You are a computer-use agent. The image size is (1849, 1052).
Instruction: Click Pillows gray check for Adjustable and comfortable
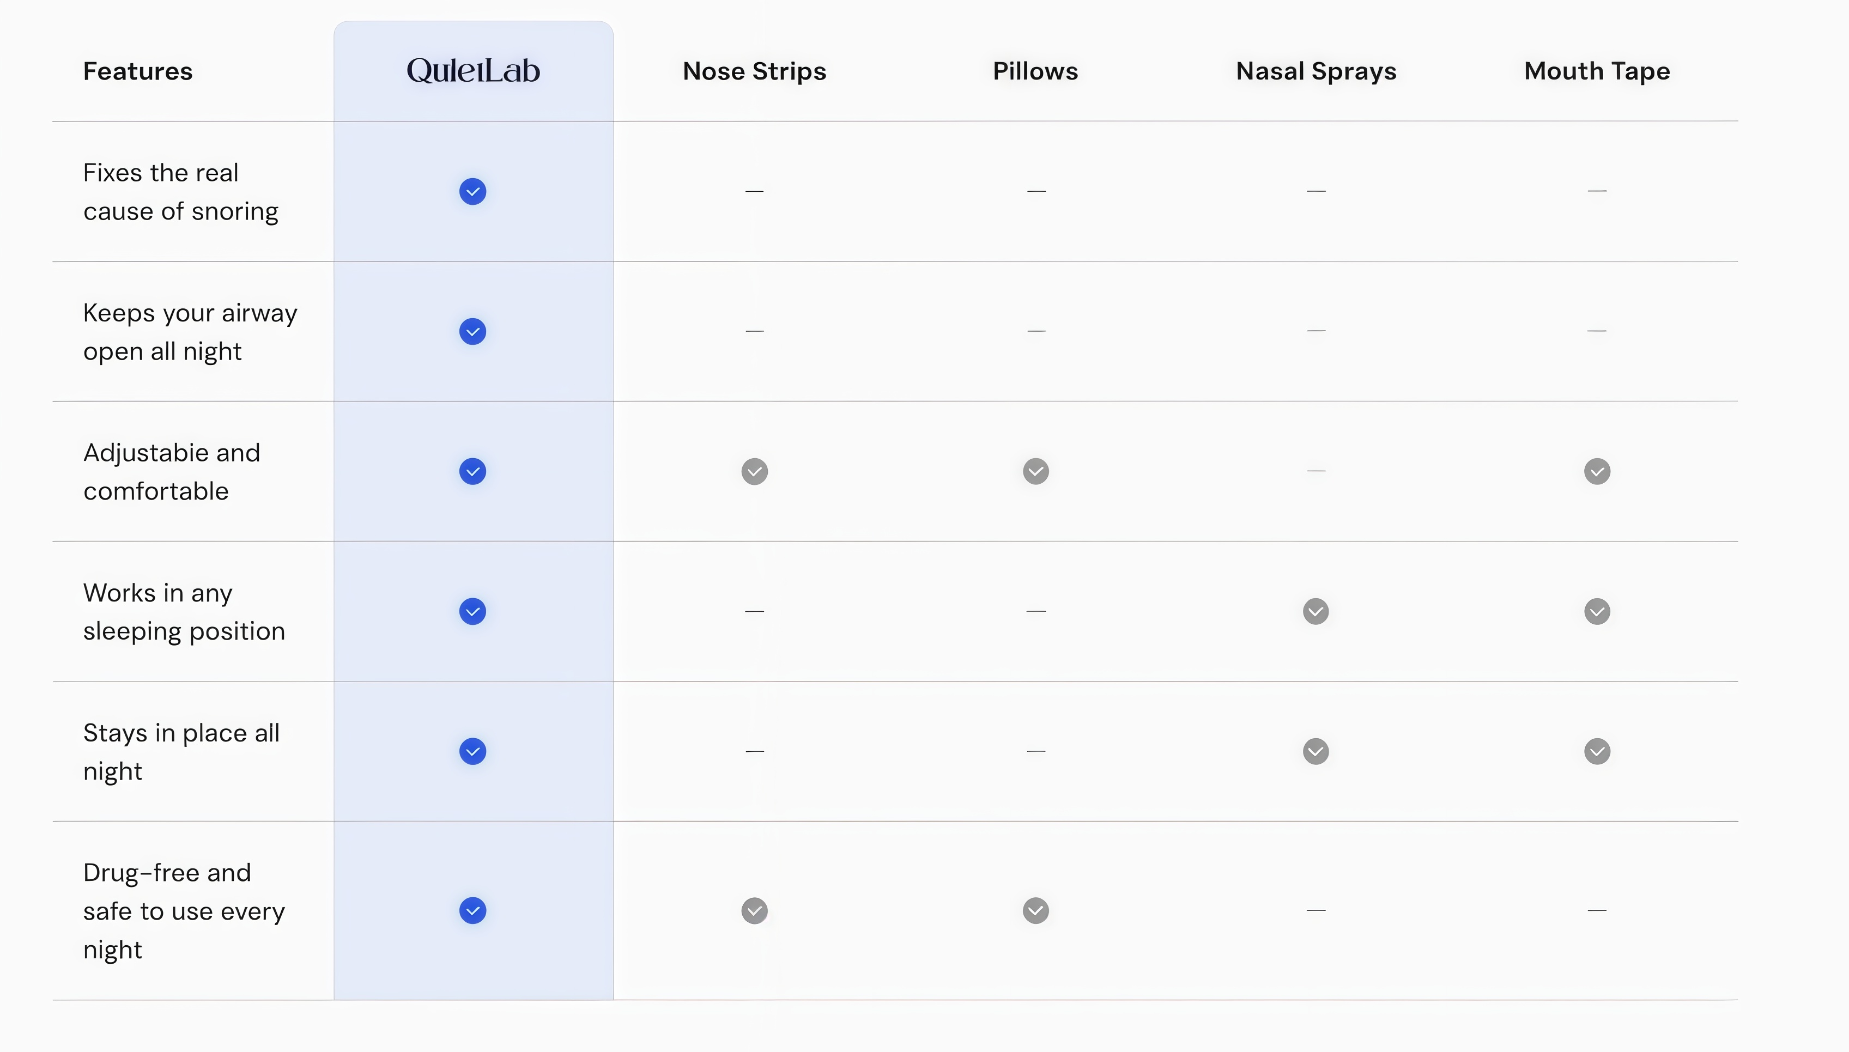pyautogui.click(x=1035, y=472)
